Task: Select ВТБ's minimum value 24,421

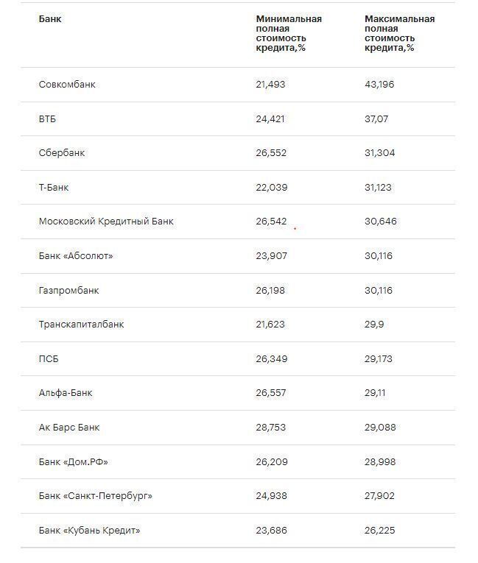Action: pyautogui.click(x=270, y=119)
